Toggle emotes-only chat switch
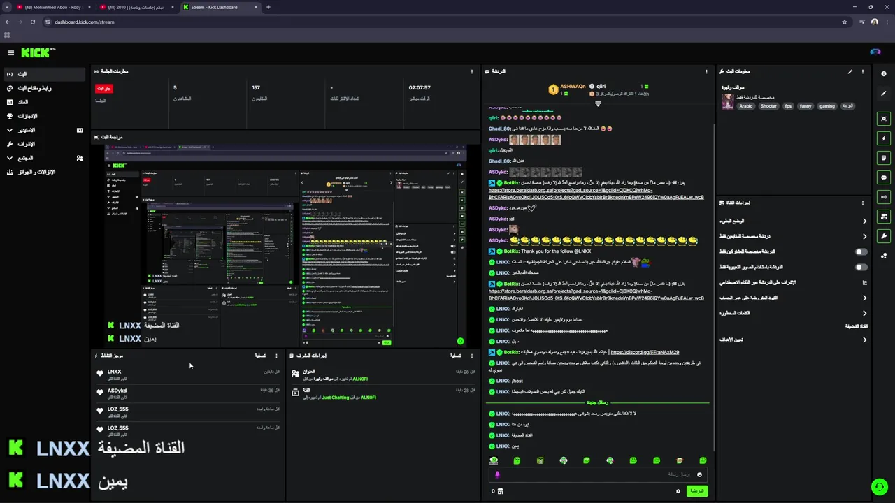The width and height of the screenshot is (895, 503). coord(861,267)
